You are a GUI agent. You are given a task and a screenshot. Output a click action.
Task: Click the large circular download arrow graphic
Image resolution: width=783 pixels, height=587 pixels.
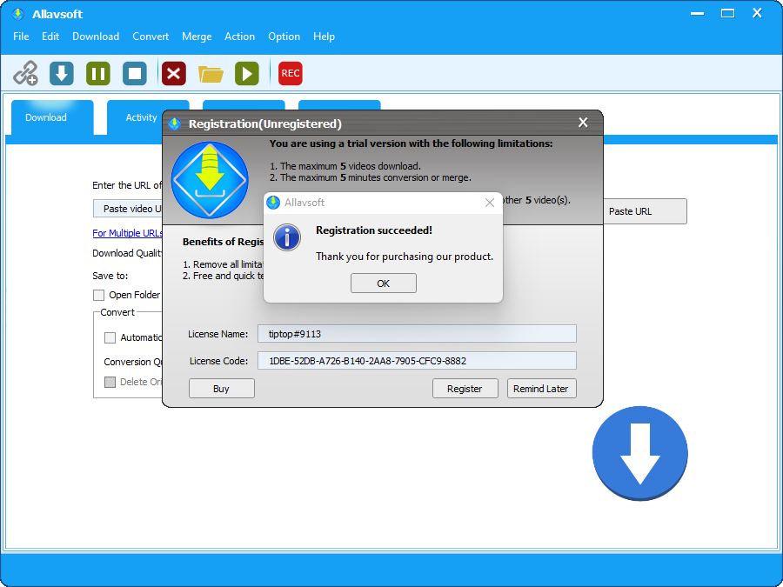[x=639, y=453]
